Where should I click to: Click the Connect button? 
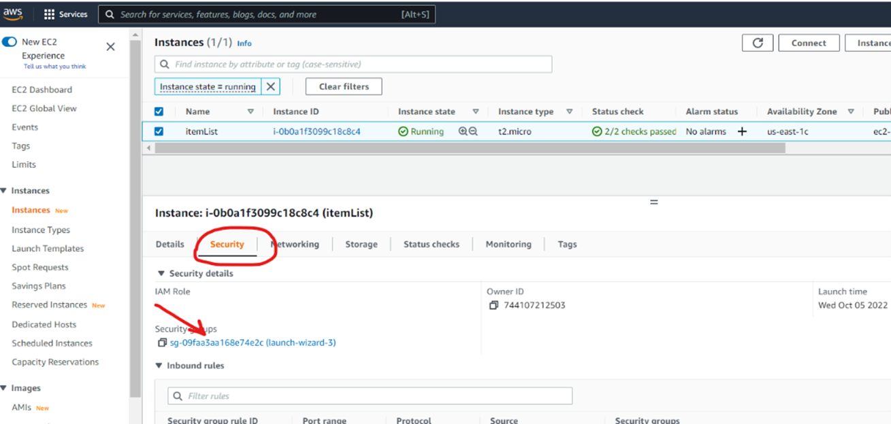coord(809,43)
